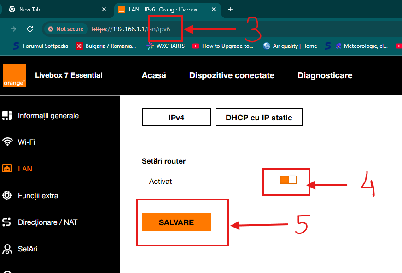
Task: Select Funcții extra in sidebar
Action: click(38, 196)
